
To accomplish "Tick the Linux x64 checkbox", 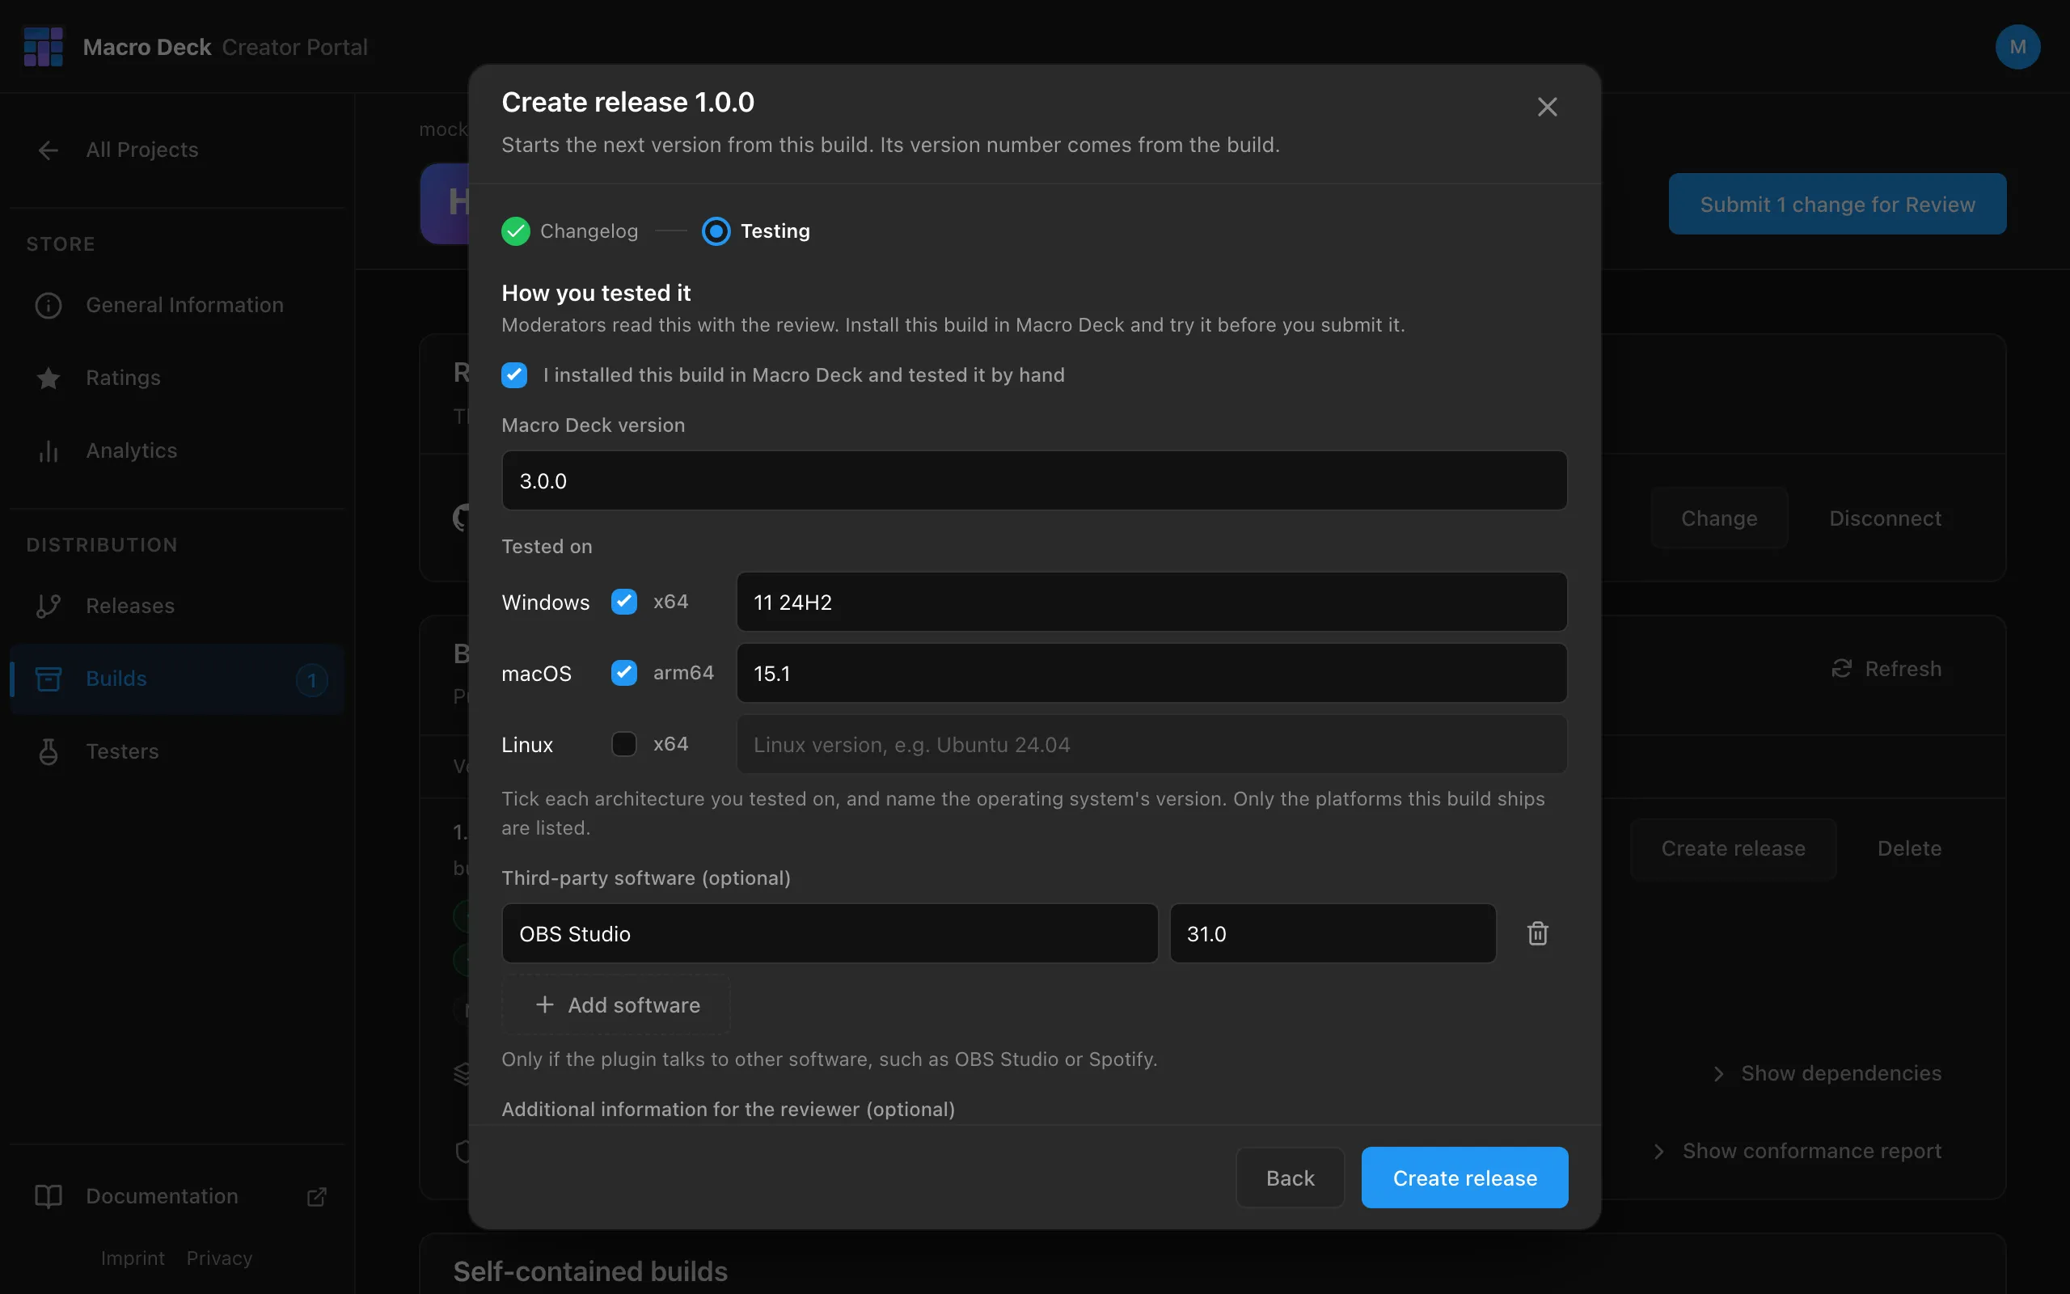I will [x=623, y=744].
